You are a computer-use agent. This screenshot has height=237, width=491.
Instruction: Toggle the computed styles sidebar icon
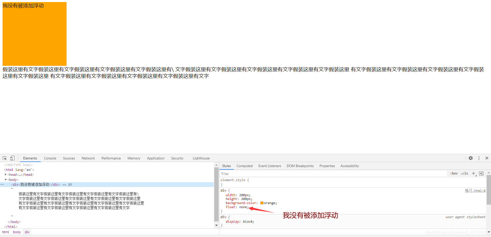click(481, 173)
